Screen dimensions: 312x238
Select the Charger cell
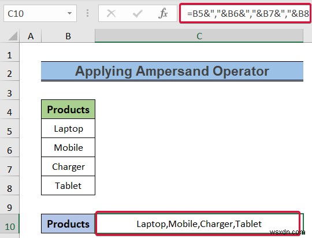click(x=68, y=167)
